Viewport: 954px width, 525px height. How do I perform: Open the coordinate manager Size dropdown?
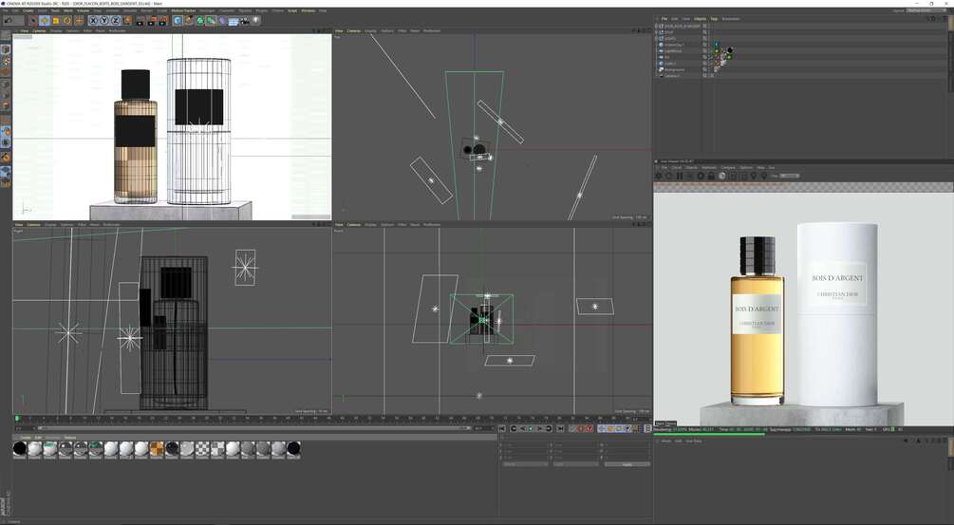(x=575, y=464)
